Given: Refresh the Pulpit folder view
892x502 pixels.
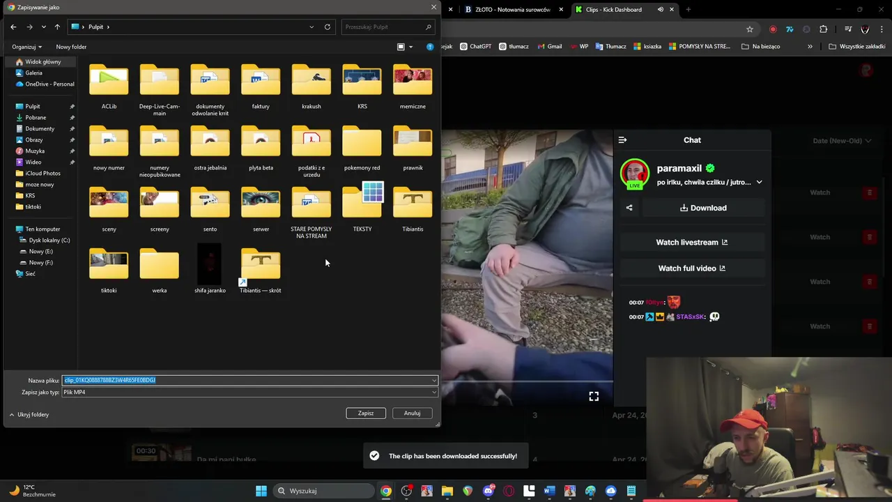Looking at the screenshot, I should tap(328, 26).
